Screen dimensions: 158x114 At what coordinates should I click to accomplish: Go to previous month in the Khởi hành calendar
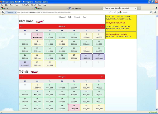(x=21, y=26)
